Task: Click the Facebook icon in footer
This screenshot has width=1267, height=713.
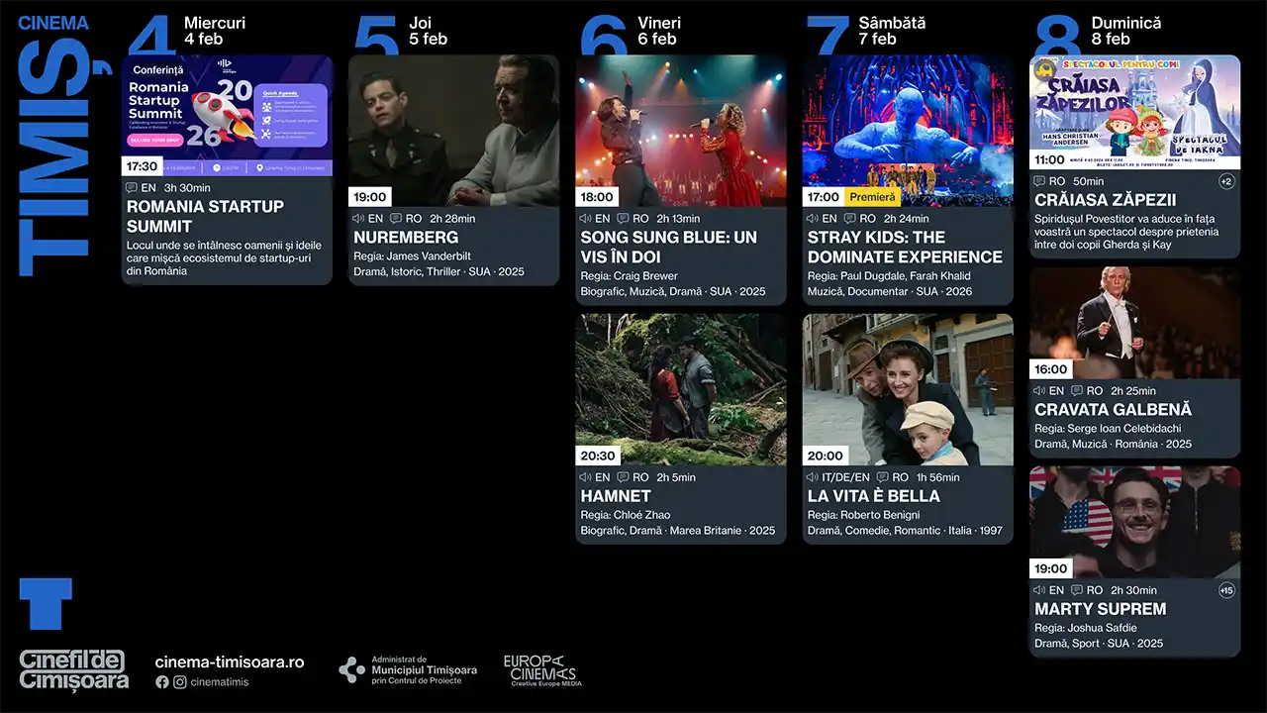Action: pyautogui.click(x=162, y=682)
